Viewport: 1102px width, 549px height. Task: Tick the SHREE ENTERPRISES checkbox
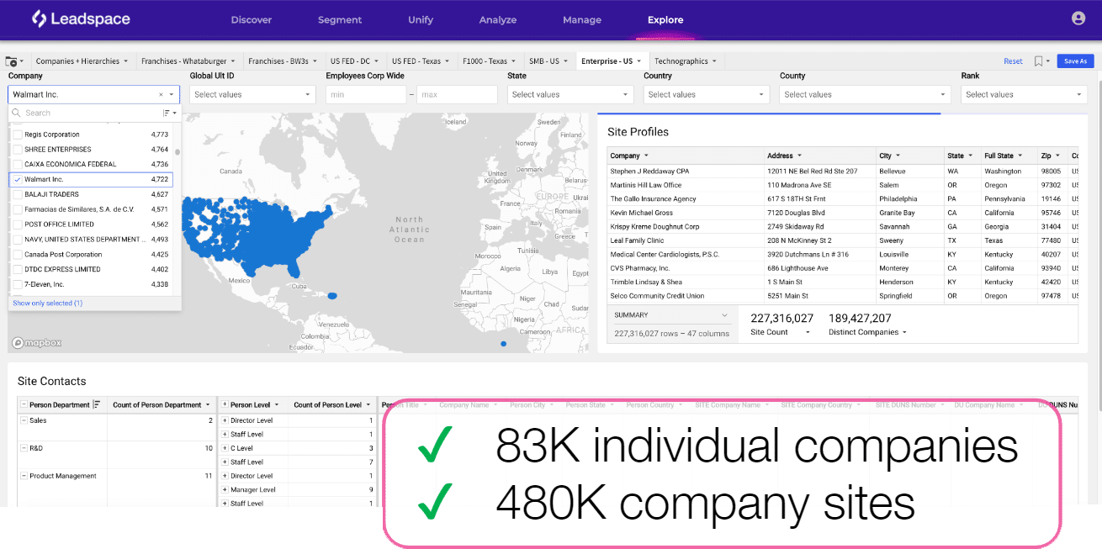pyautogui.click(x=18, y=150)
